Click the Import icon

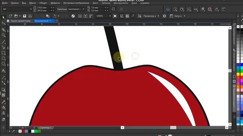coord(80,16)
